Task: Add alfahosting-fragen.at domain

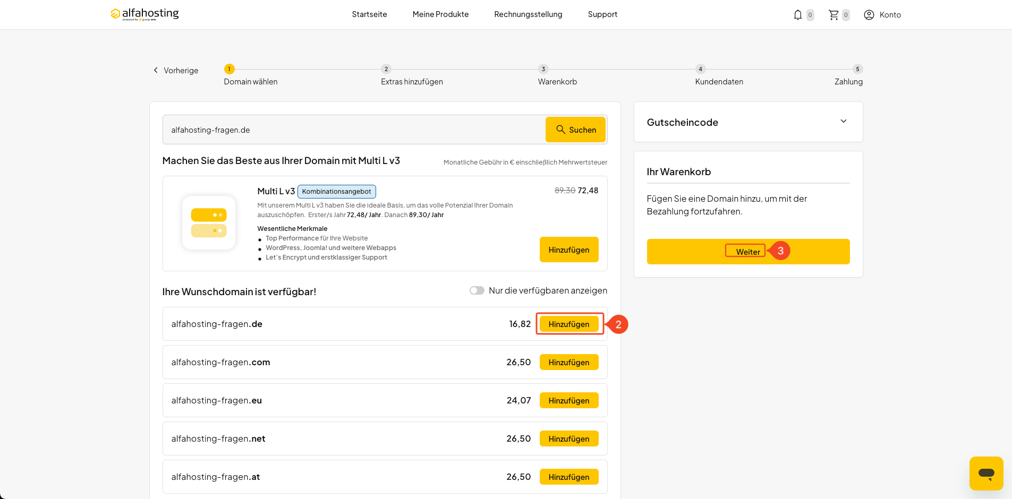Action: 569,477
